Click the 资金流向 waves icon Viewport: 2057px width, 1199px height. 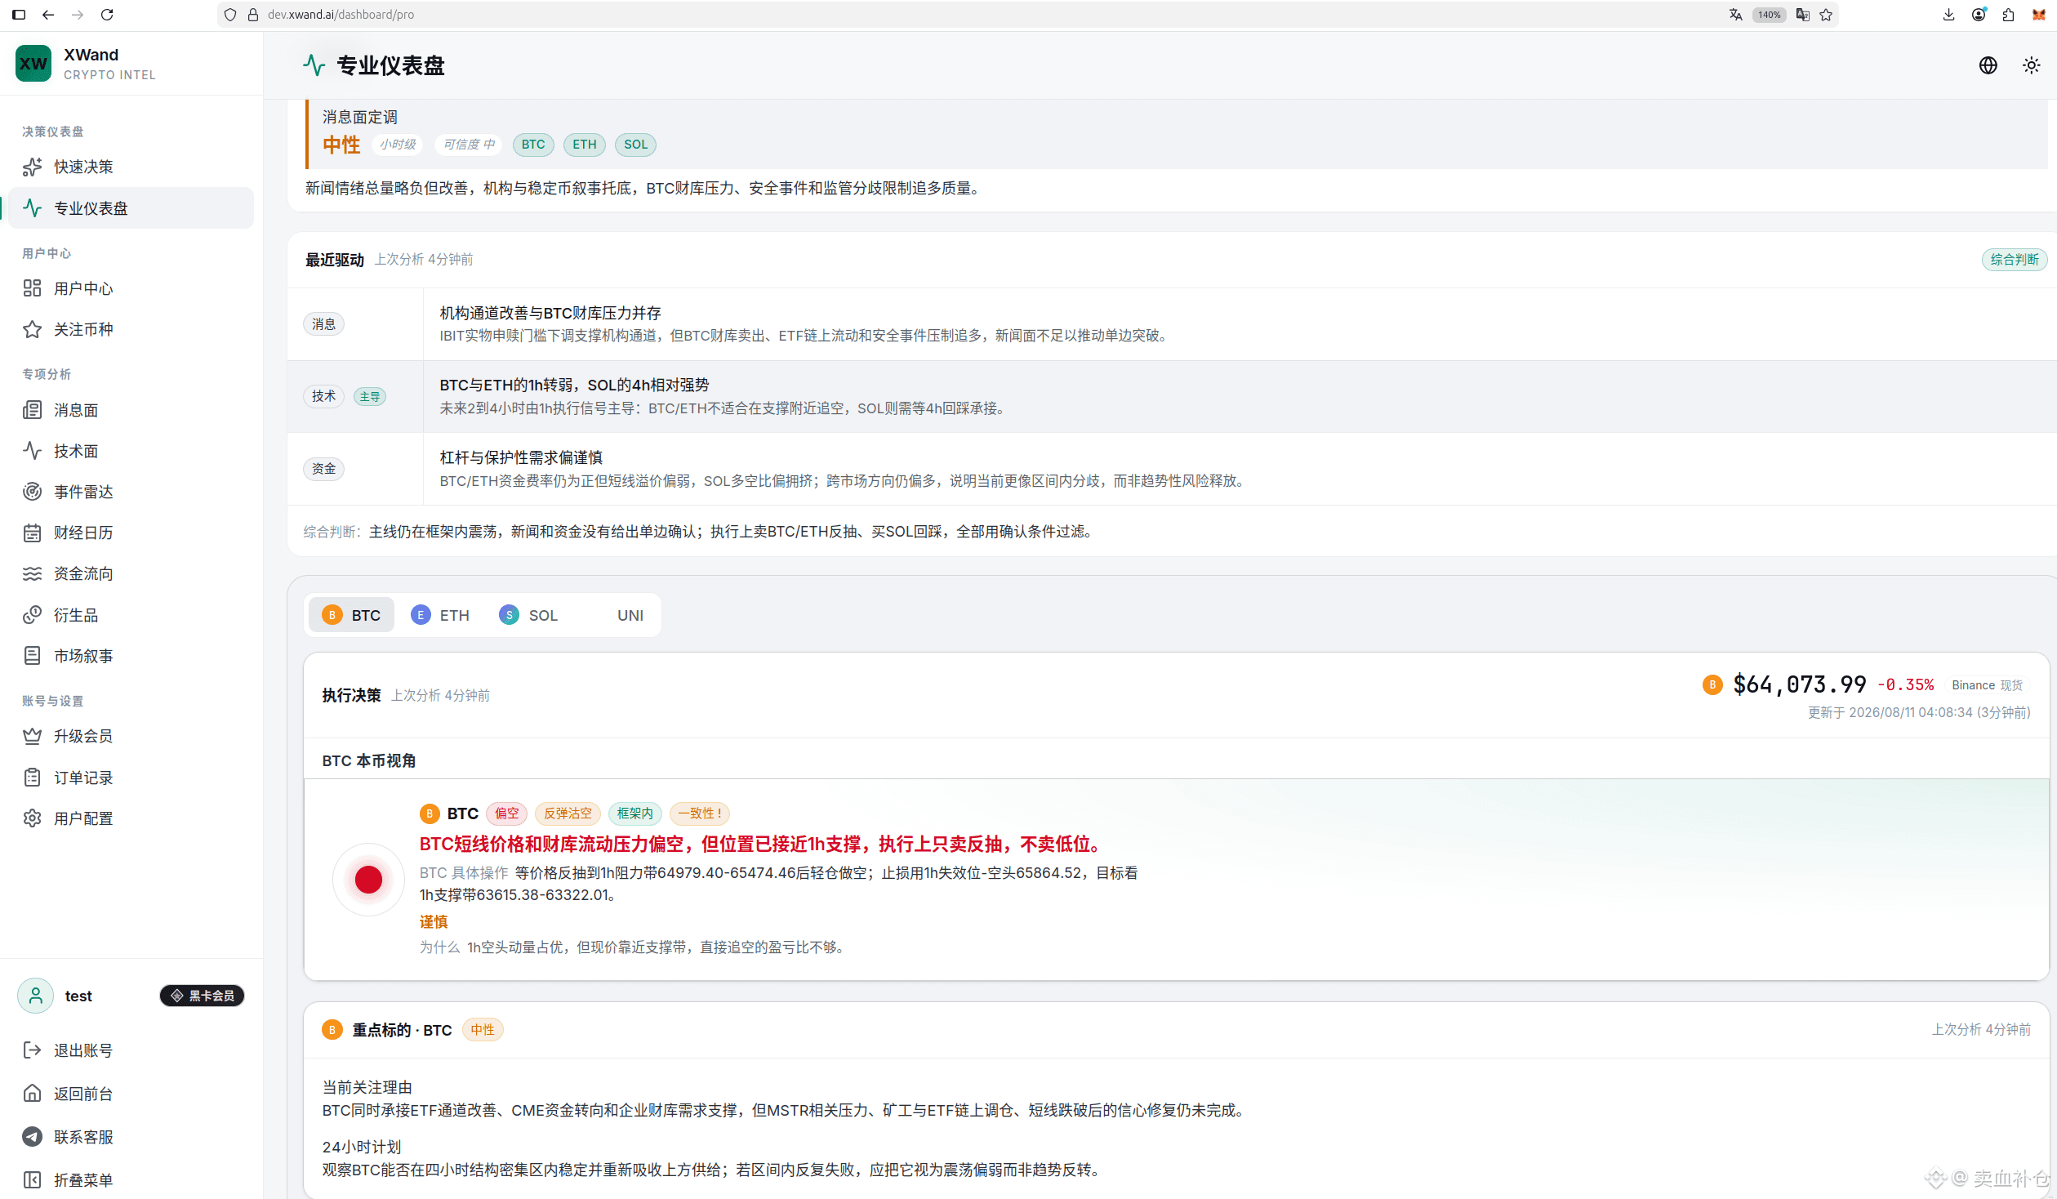pos(32,573)
